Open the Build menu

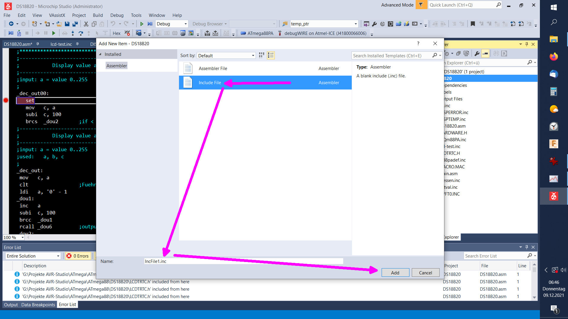pyautogui.click(x=98, y=15)
